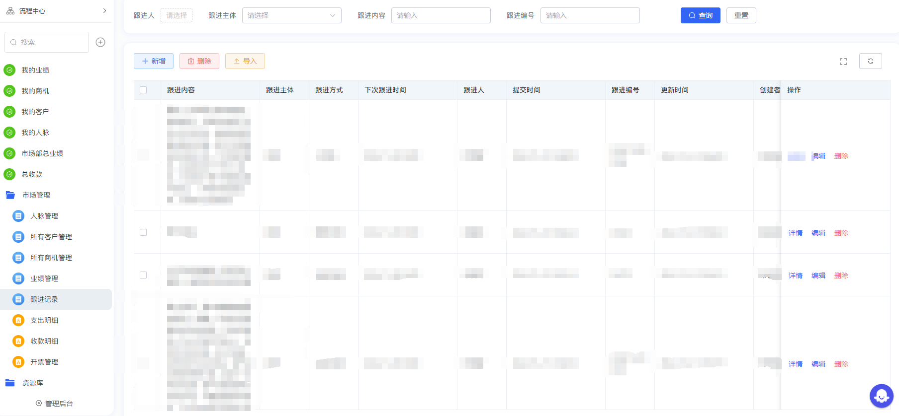
Task: Click the gear icon beside 管理后台
Action: [x=39, y=403]
